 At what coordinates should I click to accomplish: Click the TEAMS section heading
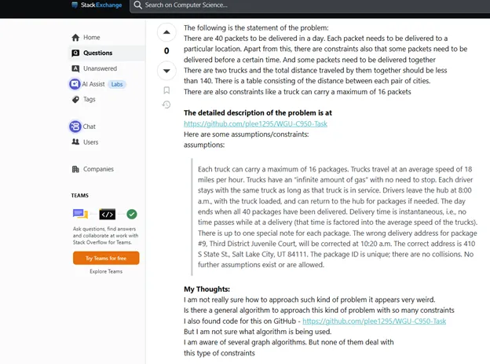[x=79, y=195]
